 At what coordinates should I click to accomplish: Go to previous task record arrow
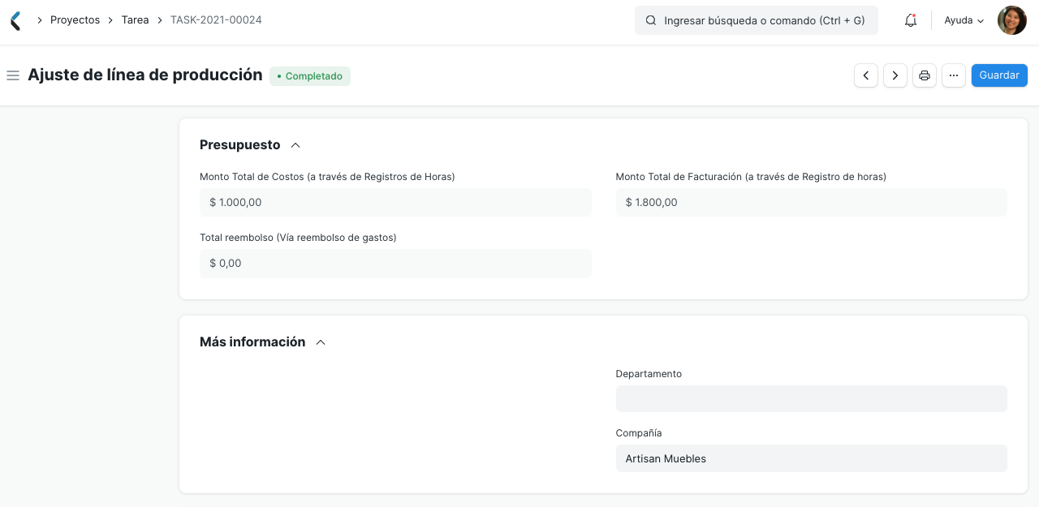[x=866, y=75]
